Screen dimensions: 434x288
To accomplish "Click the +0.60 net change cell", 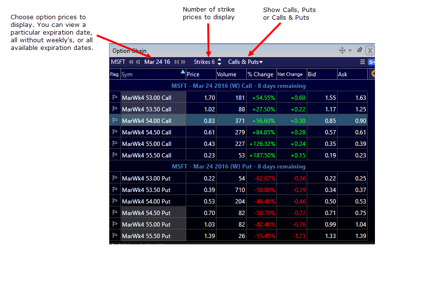I will tap(292, 97).
